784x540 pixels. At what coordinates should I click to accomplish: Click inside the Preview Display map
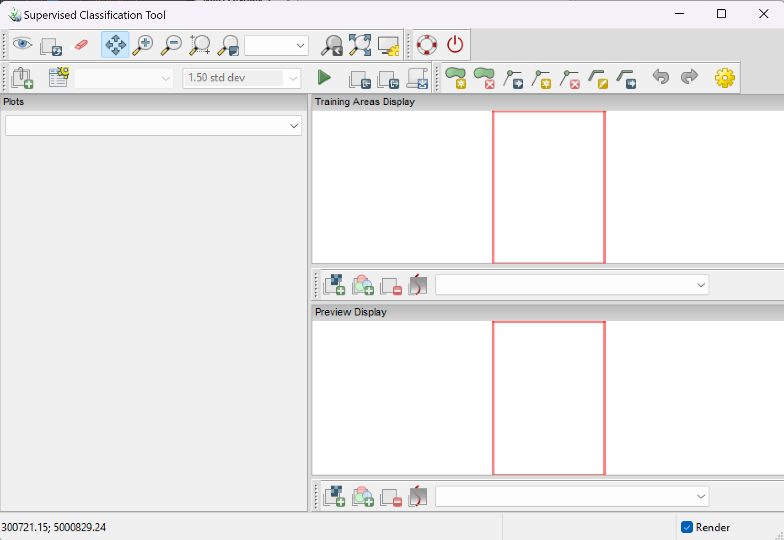pos(548,398)
